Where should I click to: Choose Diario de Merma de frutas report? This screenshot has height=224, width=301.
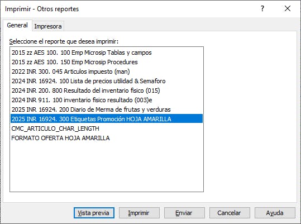tap(107, 109)
